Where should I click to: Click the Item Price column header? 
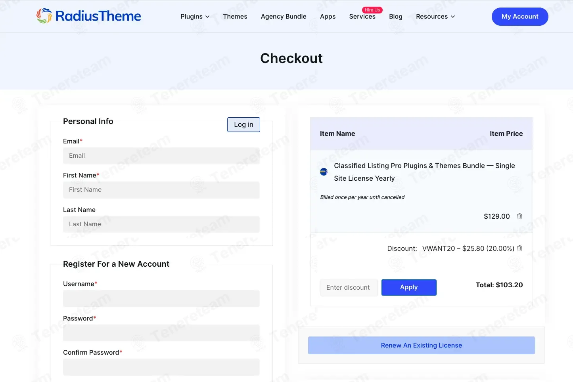506,134
